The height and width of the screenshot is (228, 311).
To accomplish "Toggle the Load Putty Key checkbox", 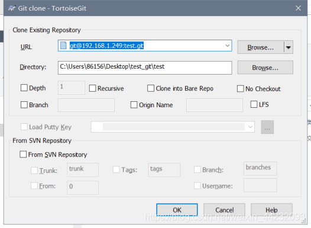I will point(24,127).
